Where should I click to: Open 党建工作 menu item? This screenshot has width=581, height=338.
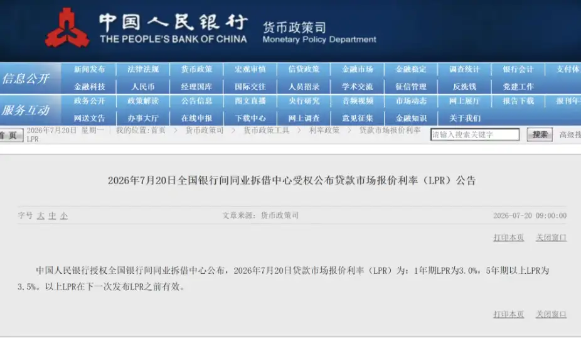[x=518, y=87]
